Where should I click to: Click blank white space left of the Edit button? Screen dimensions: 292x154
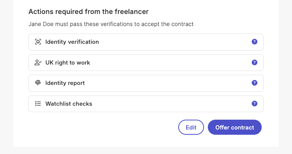pos(102,127)
